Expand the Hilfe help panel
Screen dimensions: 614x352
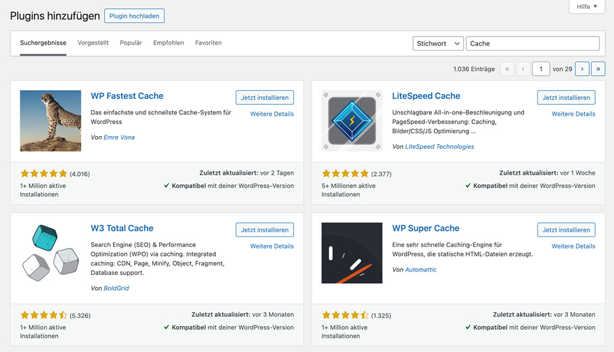coord(587,7)
